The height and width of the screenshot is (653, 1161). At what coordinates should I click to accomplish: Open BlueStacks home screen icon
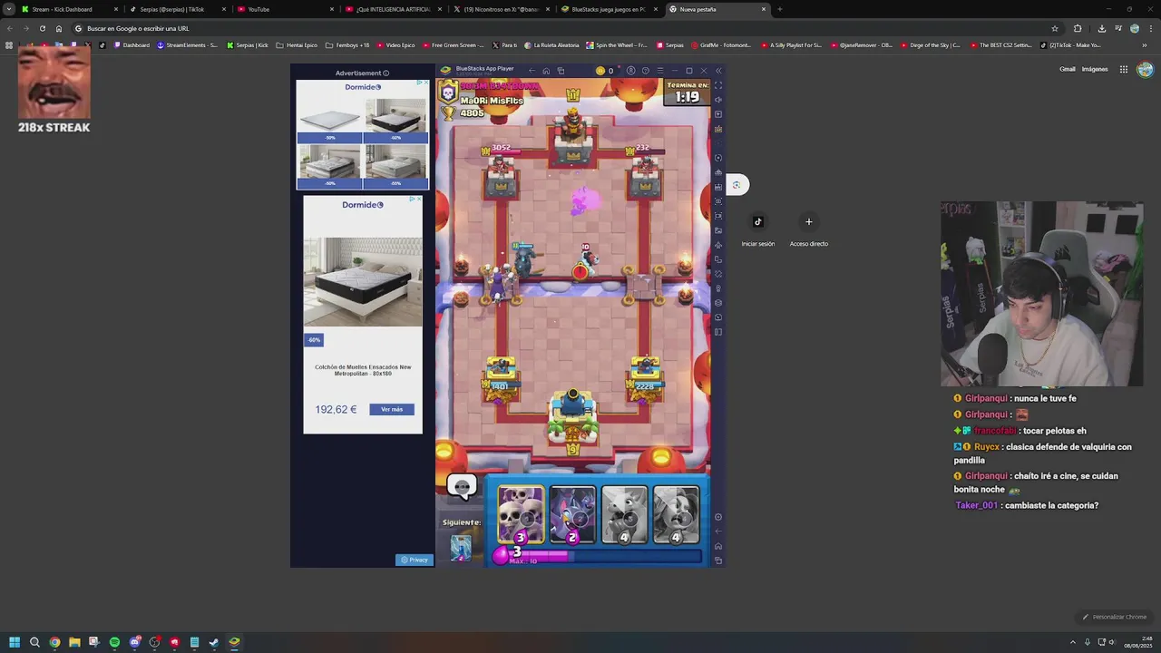click(546, 71)
